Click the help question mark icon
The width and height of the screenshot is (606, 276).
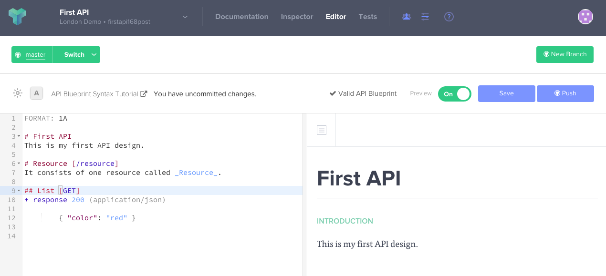pos(449,17)
